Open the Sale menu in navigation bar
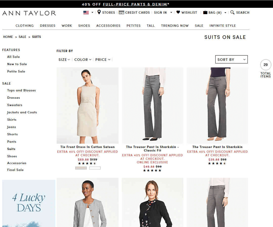 coord(199,26)
